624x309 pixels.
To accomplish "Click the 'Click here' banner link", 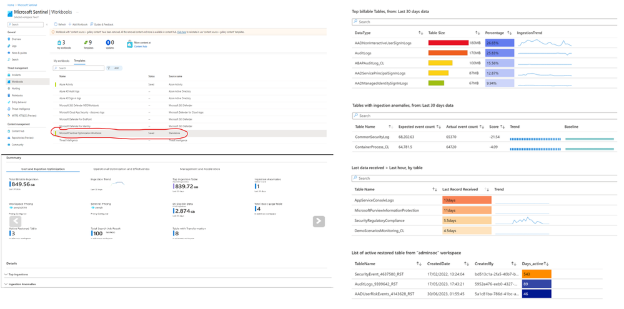I will tap(182, 32).
